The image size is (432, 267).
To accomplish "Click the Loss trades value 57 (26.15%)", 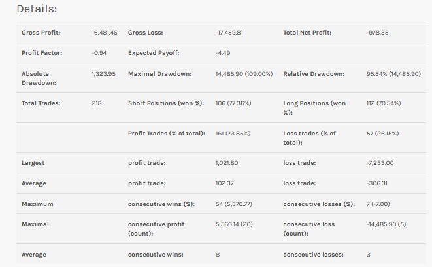I will point(382,133).
